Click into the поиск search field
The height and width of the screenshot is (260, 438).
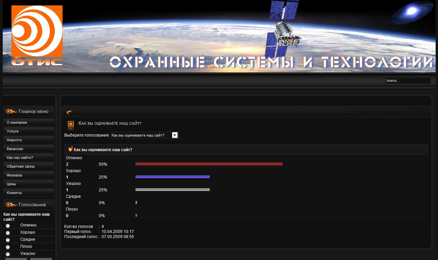[x=408, y=81]
